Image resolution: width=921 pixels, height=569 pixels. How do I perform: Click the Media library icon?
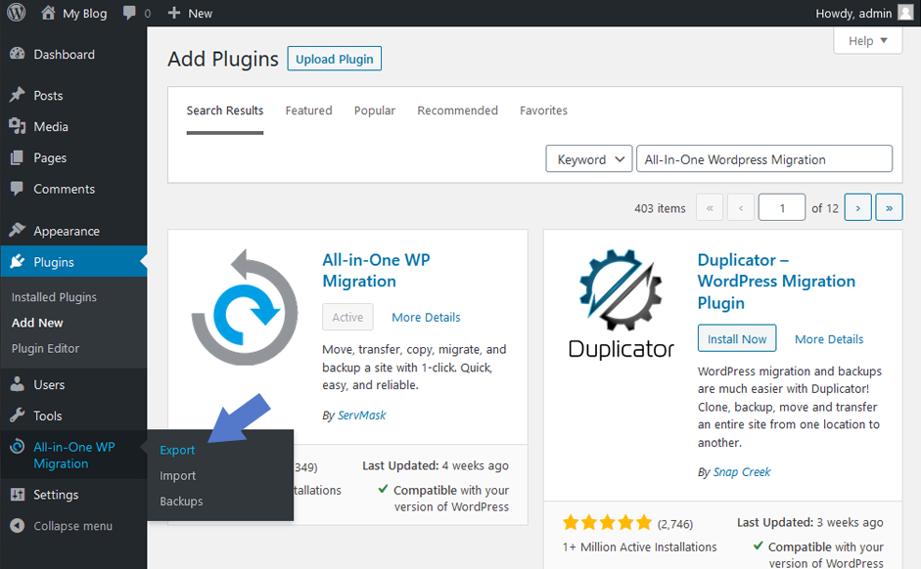(17, 125)
